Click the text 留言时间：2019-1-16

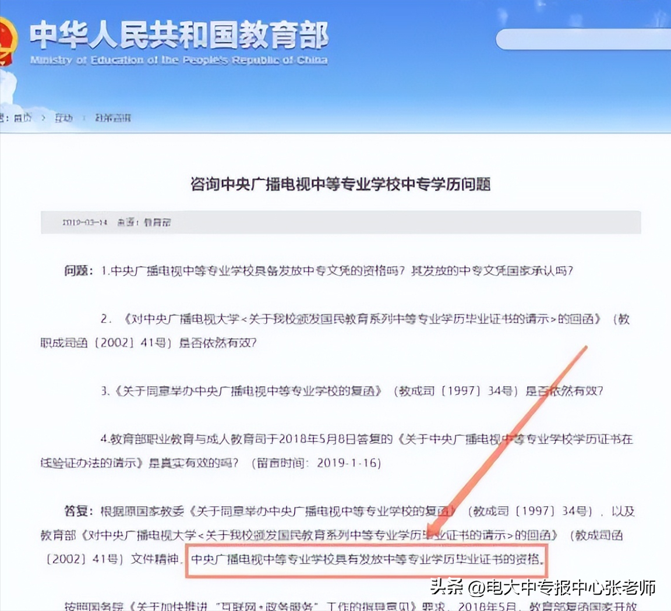tap(317, 463)
